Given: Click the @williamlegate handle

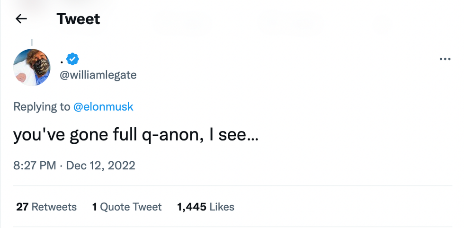Looking at the screenshot, I should tap(98, 75).
